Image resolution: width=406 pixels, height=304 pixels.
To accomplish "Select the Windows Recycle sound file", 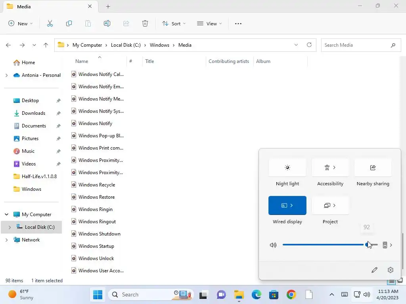I will (97, 185).
